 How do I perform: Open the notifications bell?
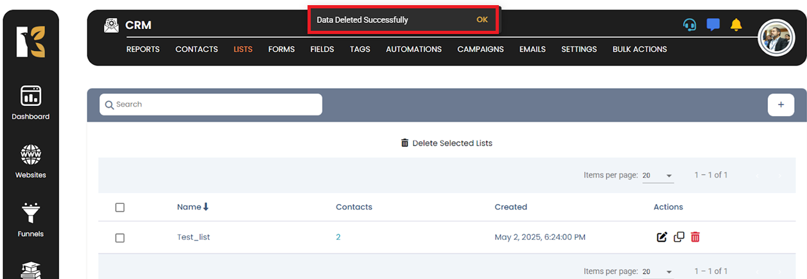[x=736, y=25]
